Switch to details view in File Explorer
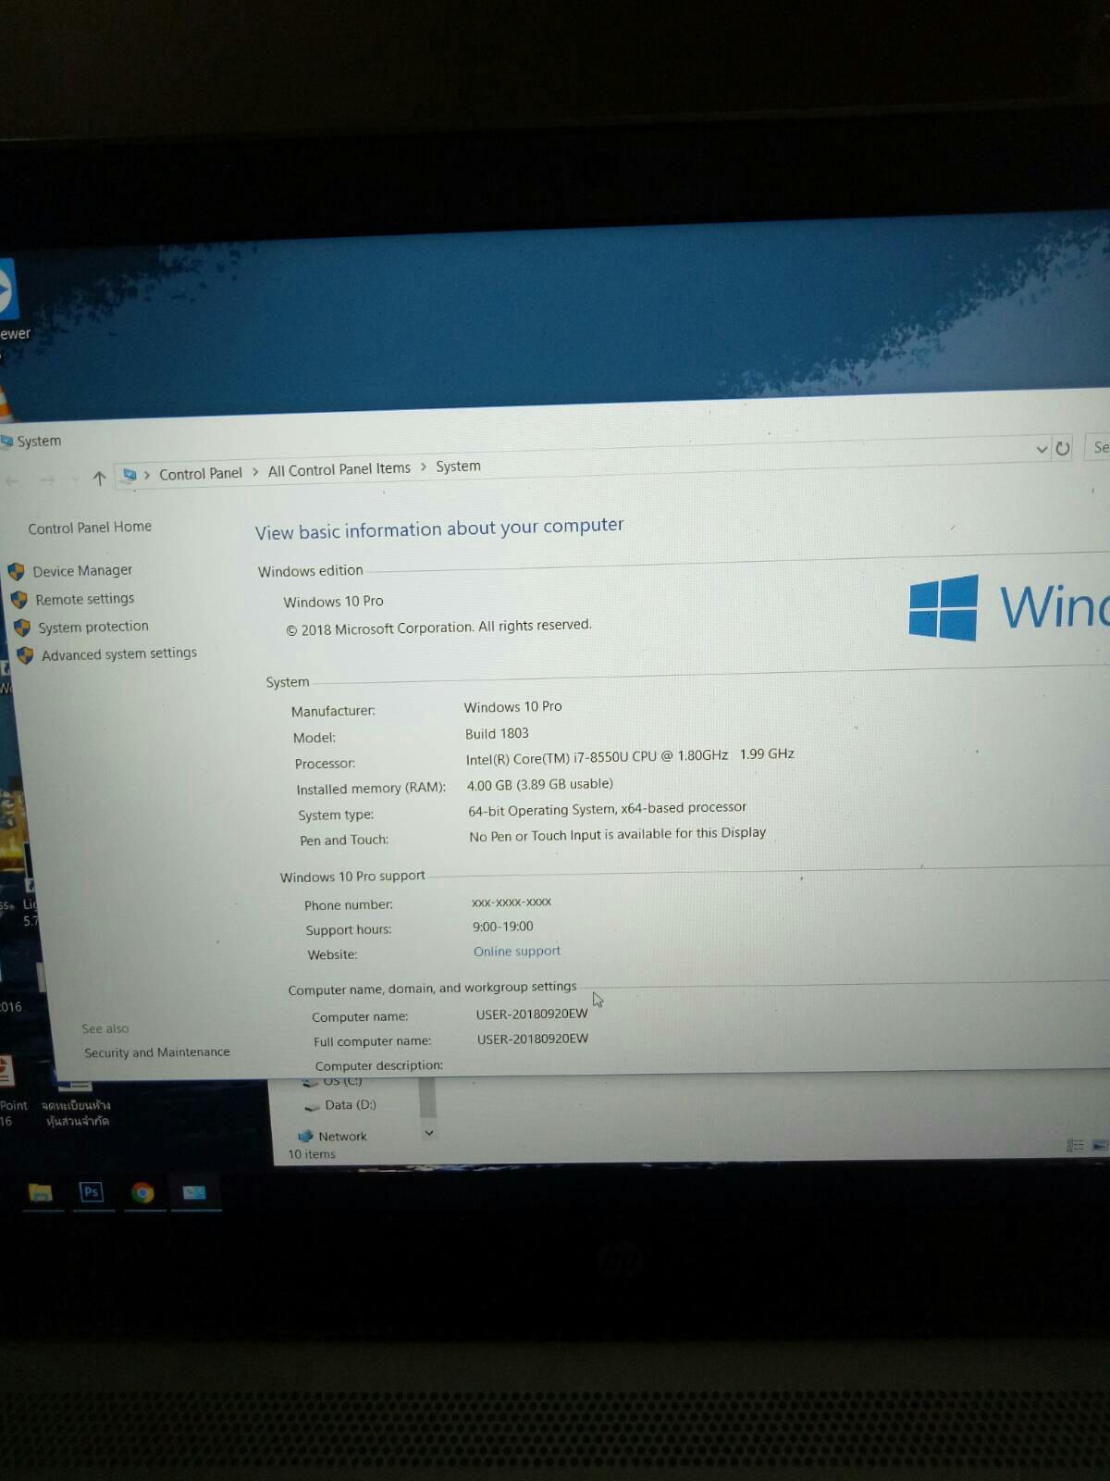The image size is (1110, 1481). point(1075,1145)
